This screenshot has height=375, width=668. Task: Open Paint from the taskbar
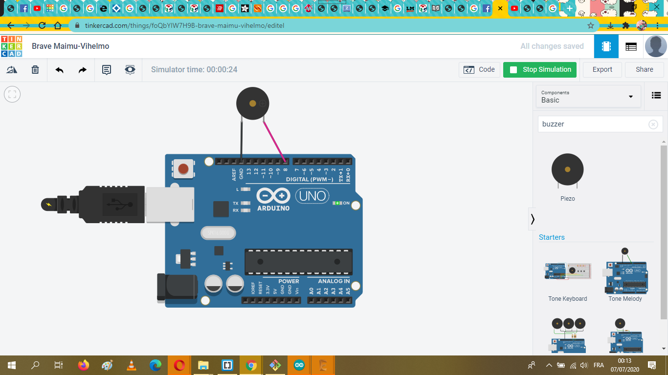(107, 365)
